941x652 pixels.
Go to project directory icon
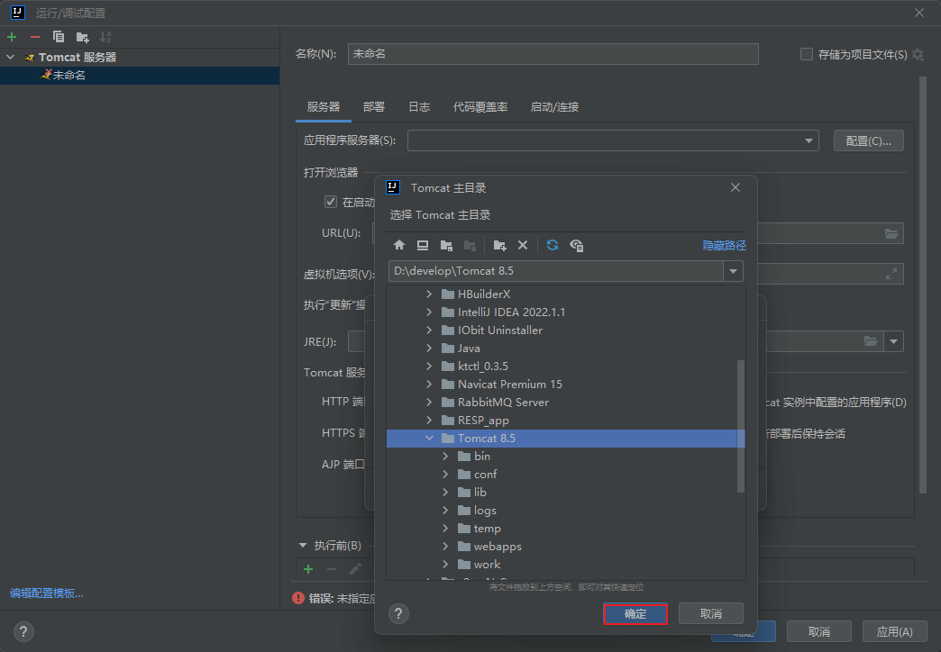click(446, 245)
